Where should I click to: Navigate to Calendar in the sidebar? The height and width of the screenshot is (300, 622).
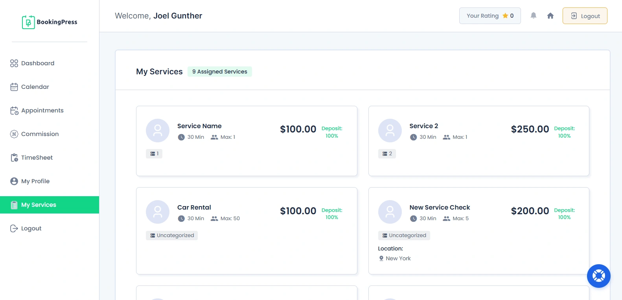tap(50, 87)
